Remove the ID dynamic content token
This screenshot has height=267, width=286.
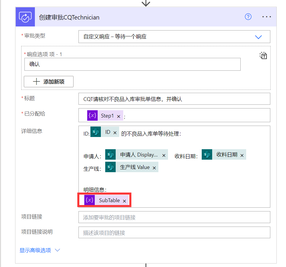[x=115, y=133]
